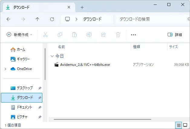Viewport: 190px width, 129px height.
Task: Go up one folder with Up arrow
Action: (x=38, y=19)
